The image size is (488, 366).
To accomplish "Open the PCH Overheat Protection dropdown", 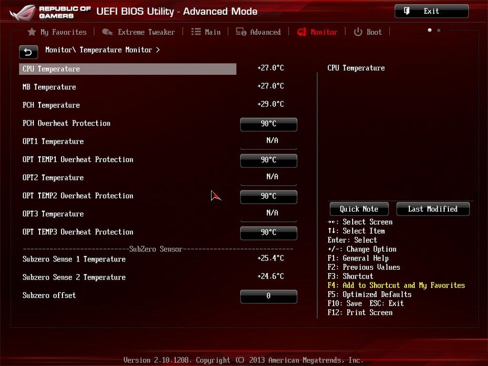I will tap(268, 124).
